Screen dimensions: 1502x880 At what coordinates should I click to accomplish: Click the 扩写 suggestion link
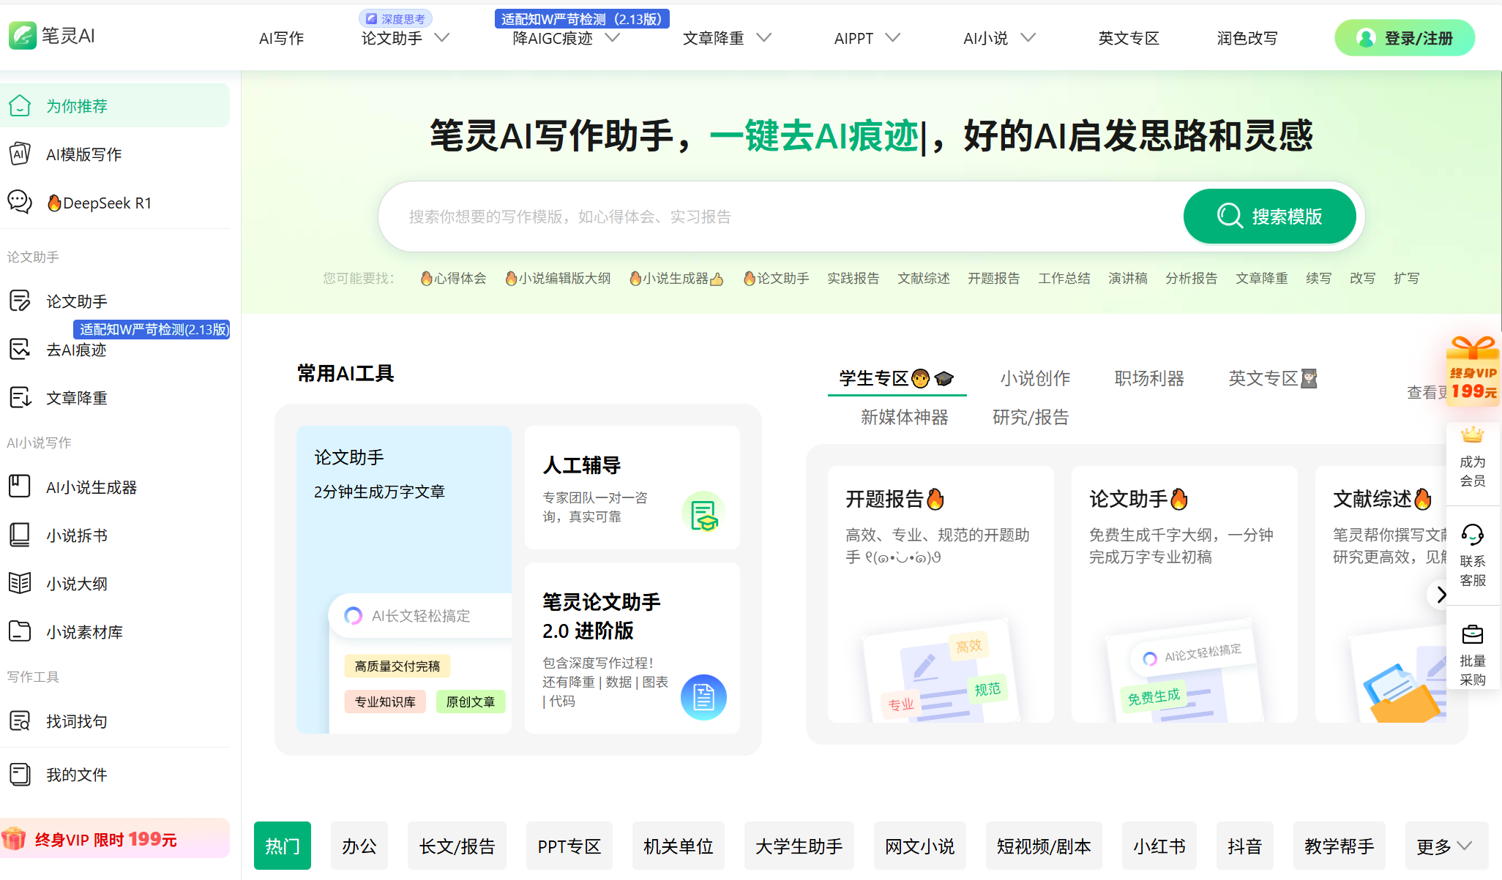point(1406,278)
